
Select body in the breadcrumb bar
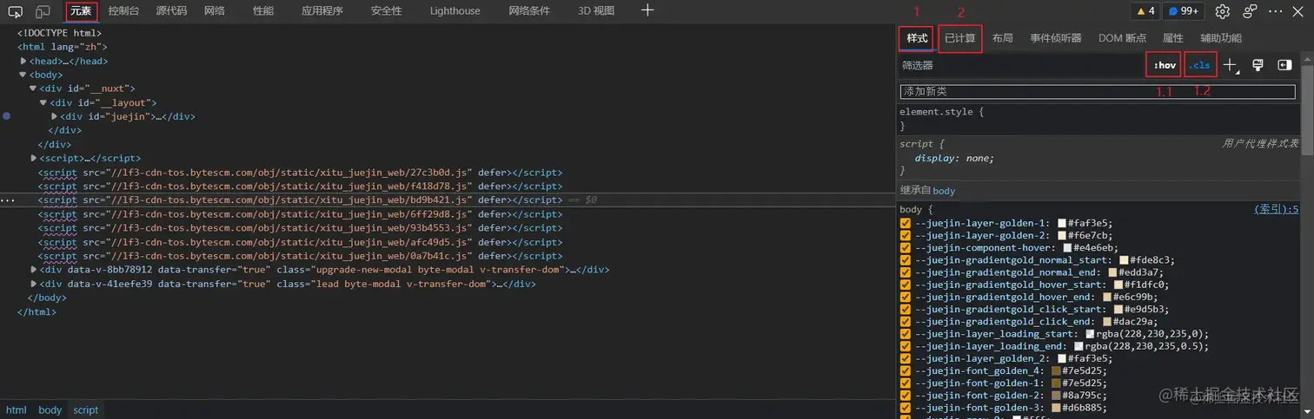(x=50, y=409)
